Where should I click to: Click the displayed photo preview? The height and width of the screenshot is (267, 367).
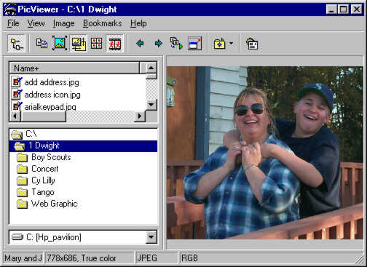[x=265, y=153]
